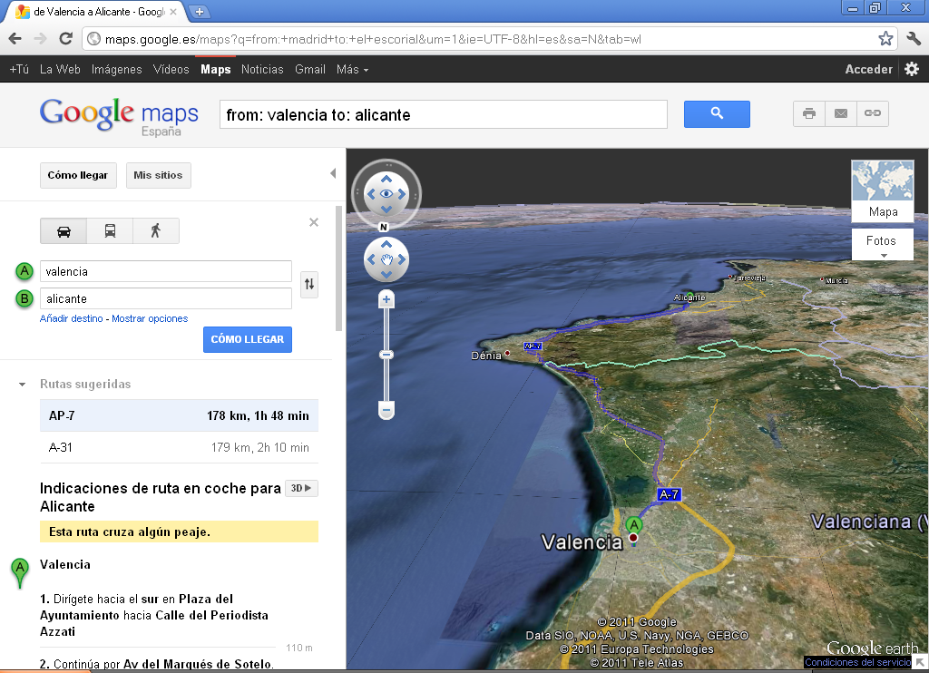This screenshot has height=673, width=929.
Task: Open Mostrar opciones link
Action: pyautogui.click(x=148, y=318)
